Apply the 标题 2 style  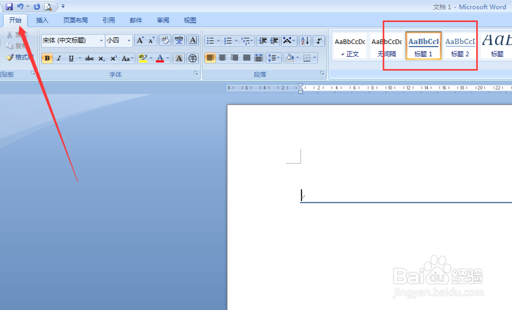460,46
